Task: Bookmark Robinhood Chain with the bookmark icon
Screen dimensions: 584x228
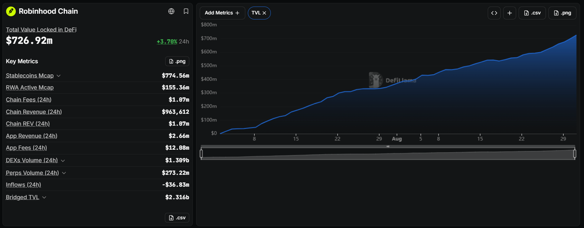Action: [186, 11]
